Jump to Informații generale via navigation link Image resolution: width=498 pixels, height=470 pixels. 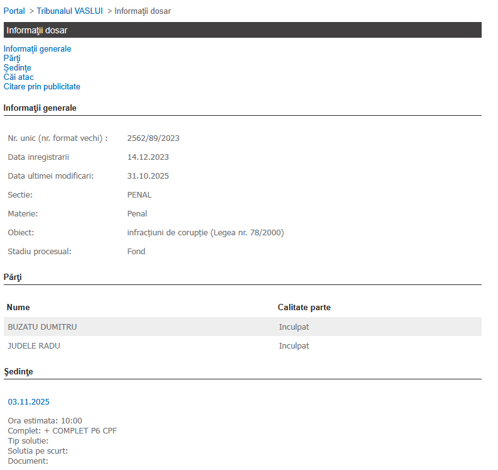click(x=37, y=49)
